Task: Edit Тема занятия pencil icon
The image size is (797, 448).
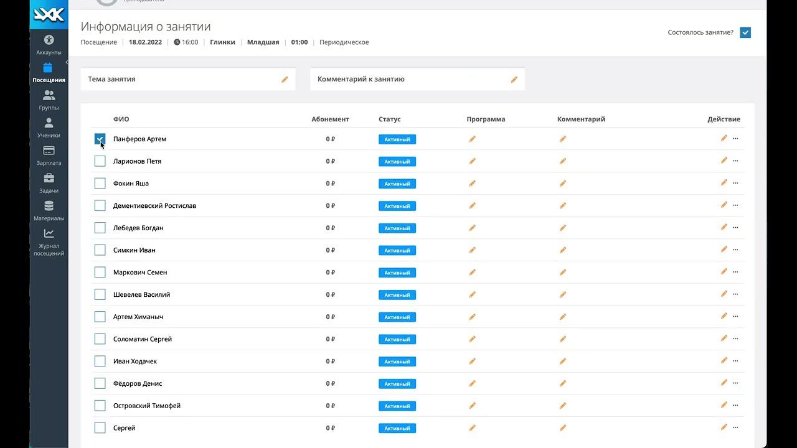Action: click(285, 80)
